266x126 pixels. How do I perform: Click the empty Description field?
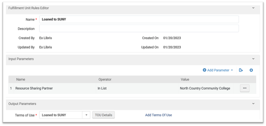click(139, 29)
